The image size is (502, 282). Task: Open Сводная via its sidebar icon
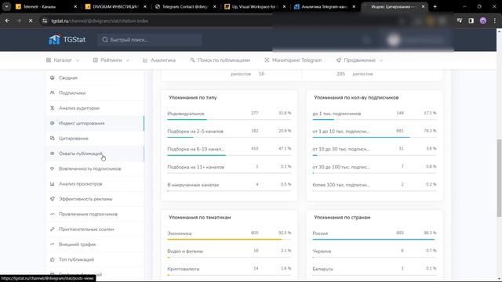pos(53,78)
